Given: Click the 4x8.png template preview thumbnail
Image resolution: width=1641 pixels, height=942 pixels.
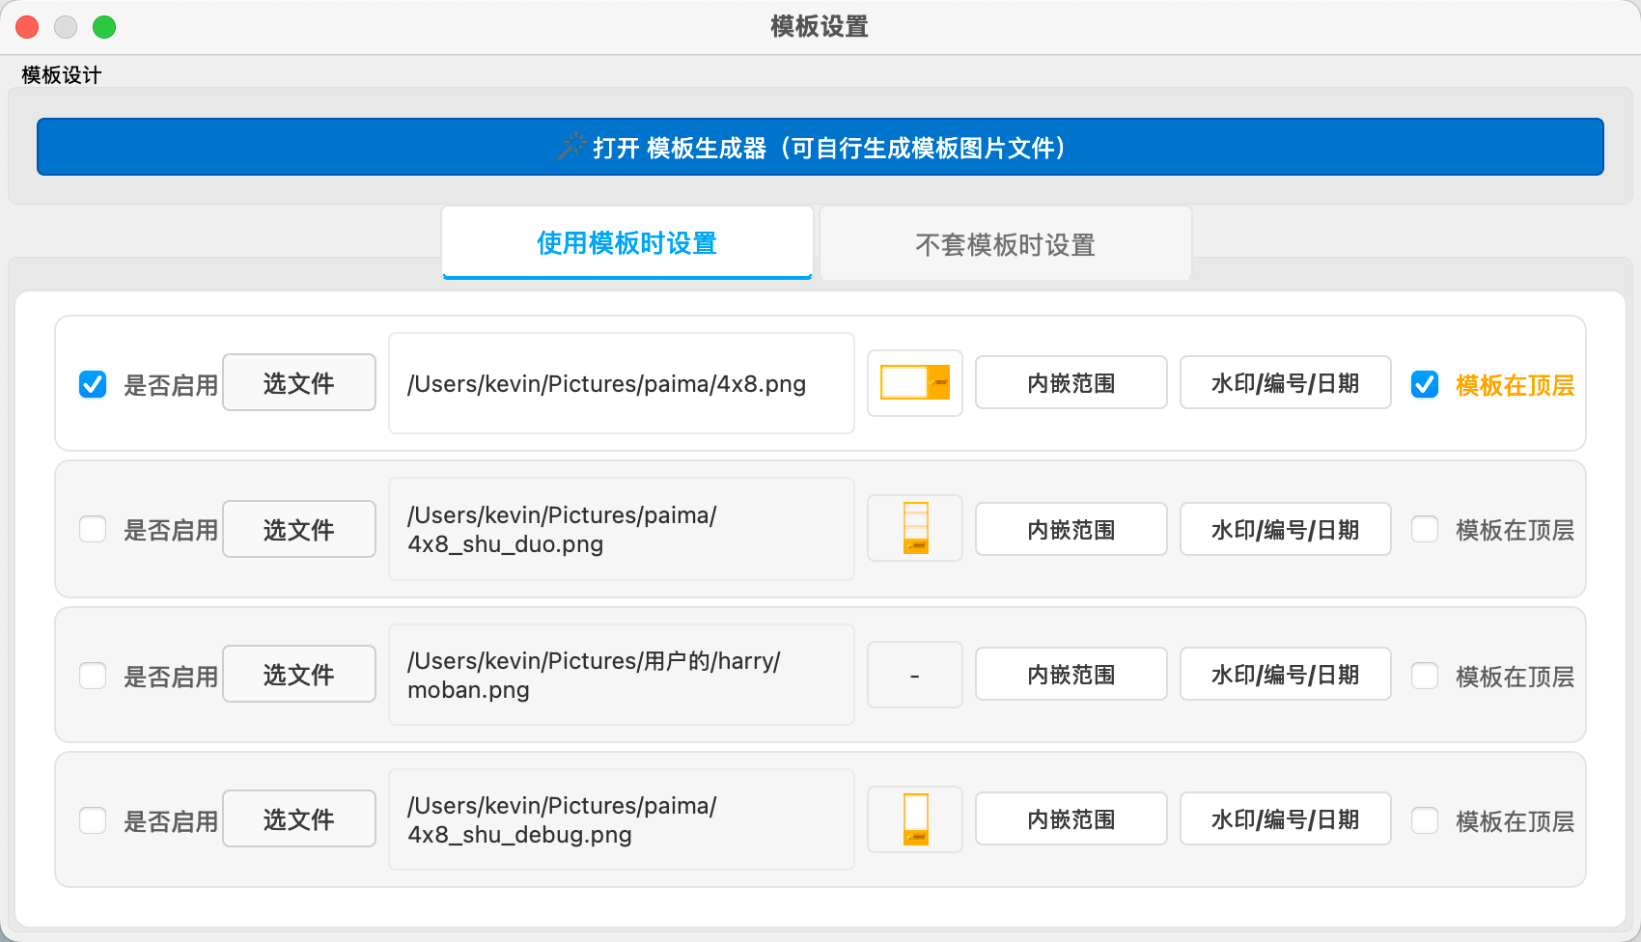Looking at the screenshot, I should tap(914, 383).
